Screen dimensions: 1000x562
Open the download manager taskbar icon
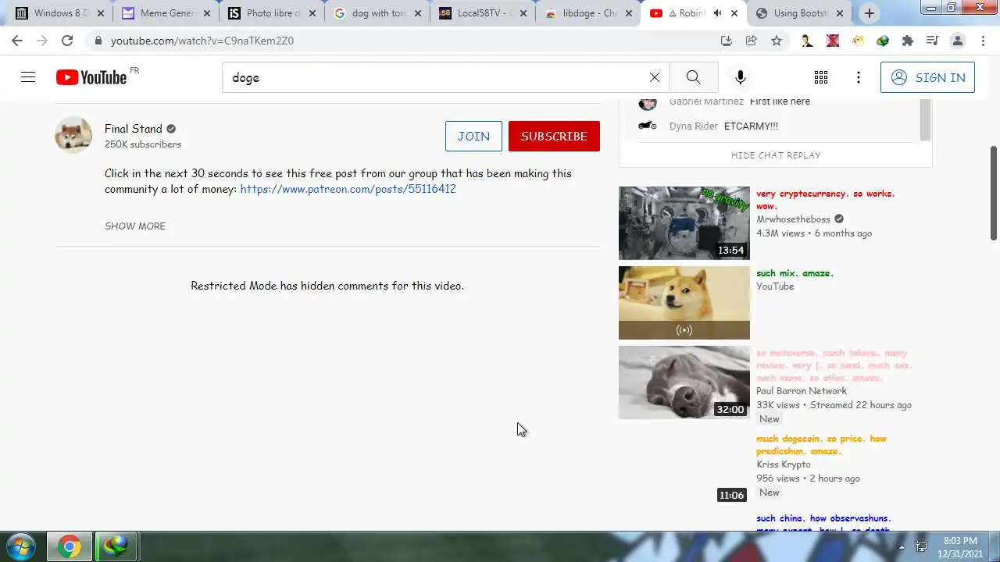[x=116, y=546]
